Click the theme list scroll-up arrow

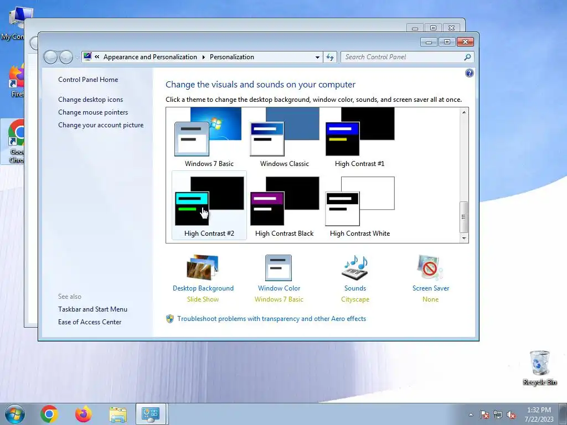pos(464,112)
